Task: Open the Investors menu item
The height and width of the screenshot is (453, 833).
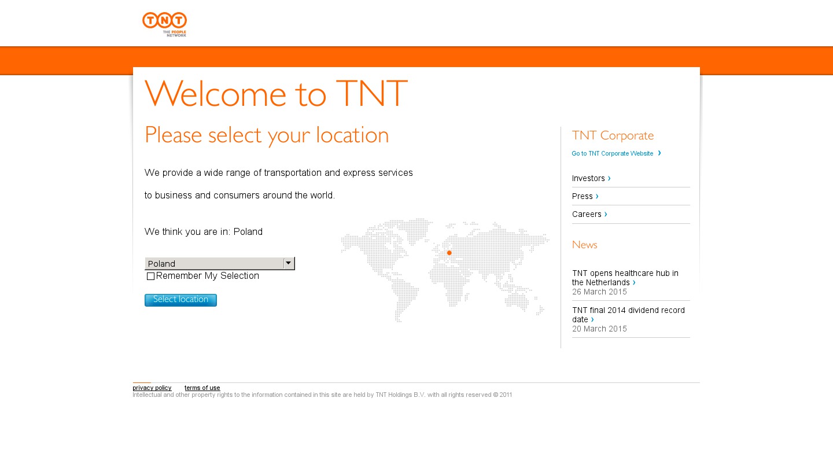Action: tap(588, 178)
